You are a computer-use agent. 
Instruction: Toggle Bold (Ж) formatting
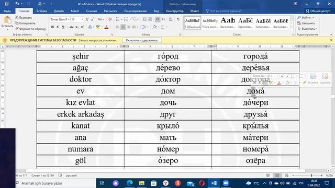52,27
